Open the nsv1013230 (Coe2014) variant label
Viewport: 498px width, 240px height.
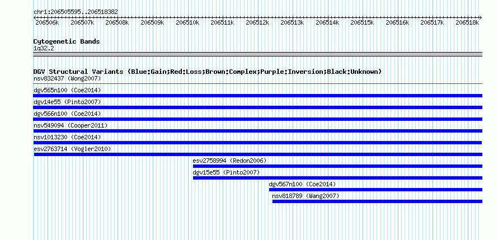(x=67, y=137)
